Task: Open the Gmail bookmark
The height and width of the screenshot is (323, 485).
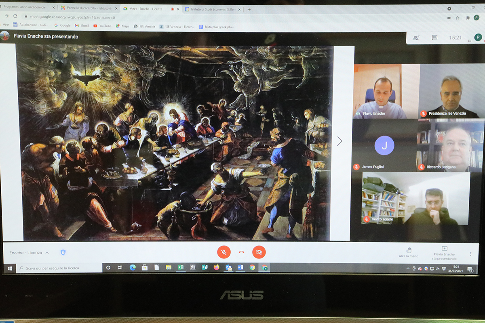Action: 82,25
